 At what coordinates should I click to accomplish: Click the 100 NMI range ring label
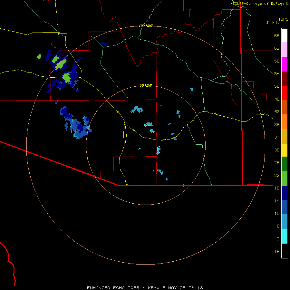pyautogui.click(x=146, y=26)
